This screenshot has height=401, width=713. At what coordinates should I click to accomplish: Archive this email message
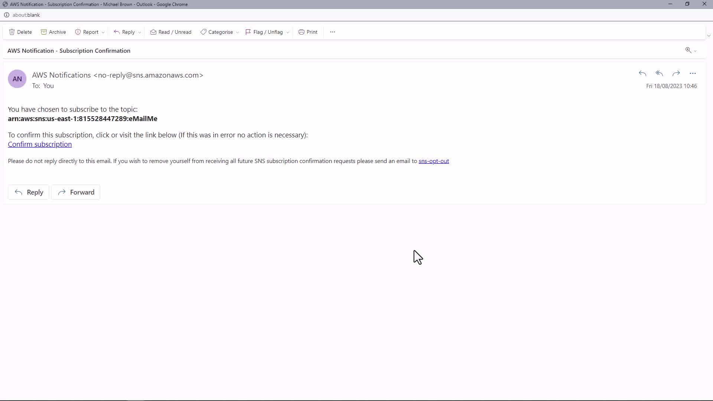click(53, 32)
